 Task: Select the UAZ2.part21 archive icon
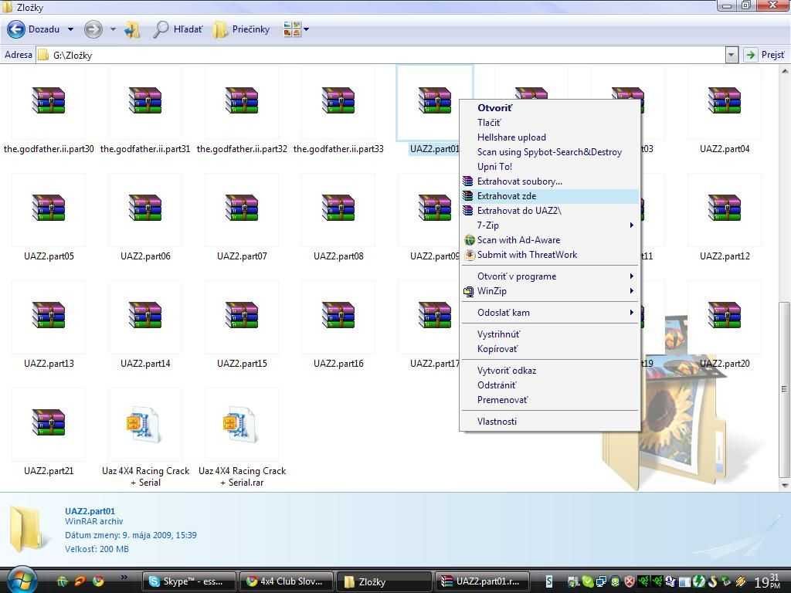pyautogui.click(x=49, y=422)
